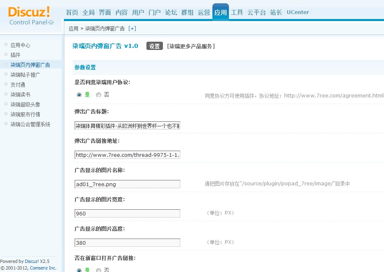Click the [+] add shortcut link
This screenshot has height=272, width=384.
pos(132,28)
